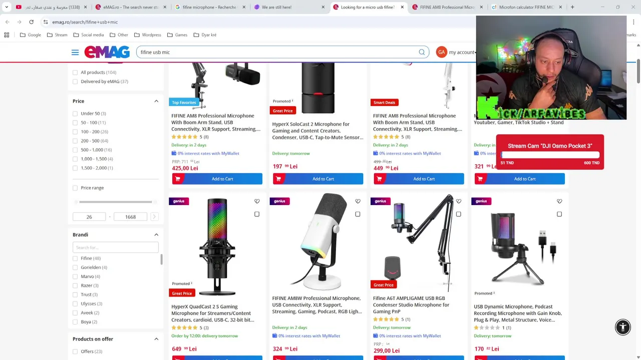Add HyperX SoloCast 2 to cart
Screen dimensions: 641x360
tap(318, 178)
